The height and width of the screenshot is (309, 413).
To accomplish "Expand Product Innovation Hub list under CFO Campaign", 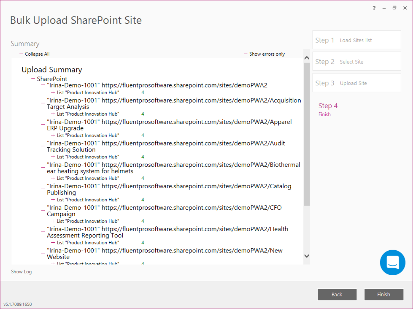I will [53, 221].
